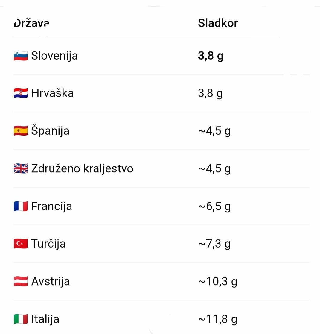Tap the United Kingdom flag icon

(21, 169)
